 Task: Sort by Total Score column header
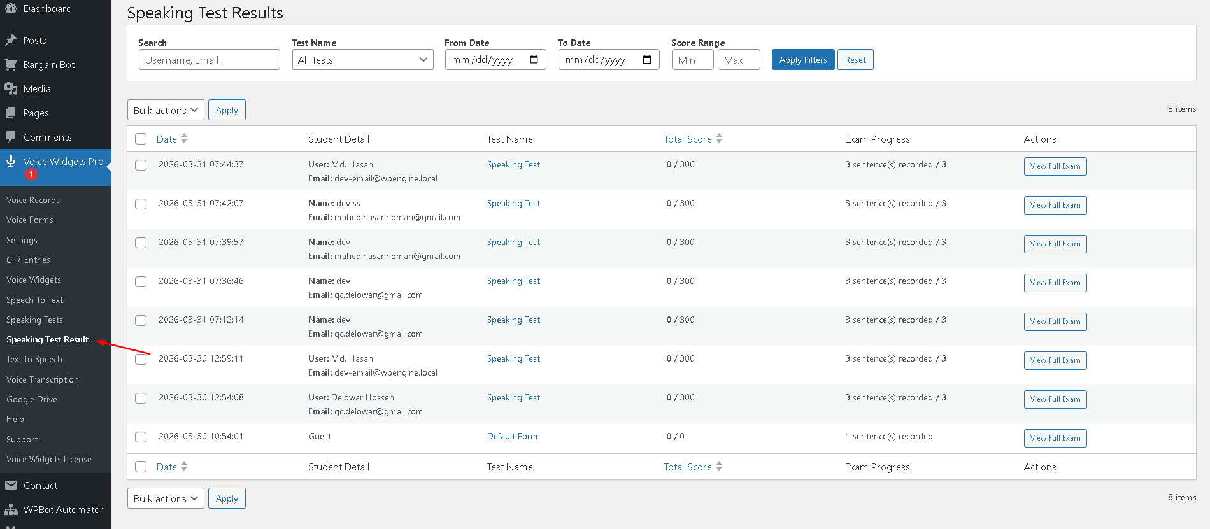tap(688, 139)
